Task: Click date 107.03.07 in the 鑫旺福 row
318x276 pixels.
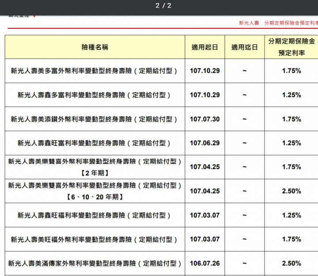Action: [x=204, y=215]
